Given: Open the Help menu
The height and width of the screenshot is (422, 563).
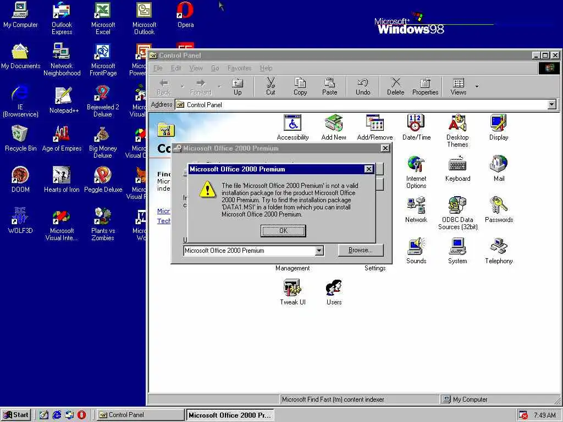Looking at the screenshot, I should click(x=266, y=68).
